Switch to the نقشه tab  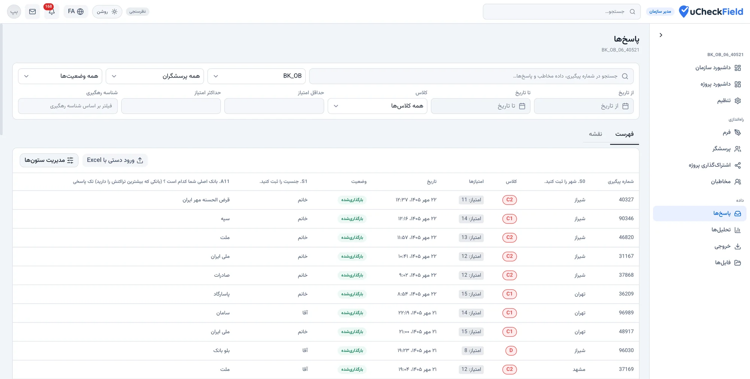tap(595, 134)
